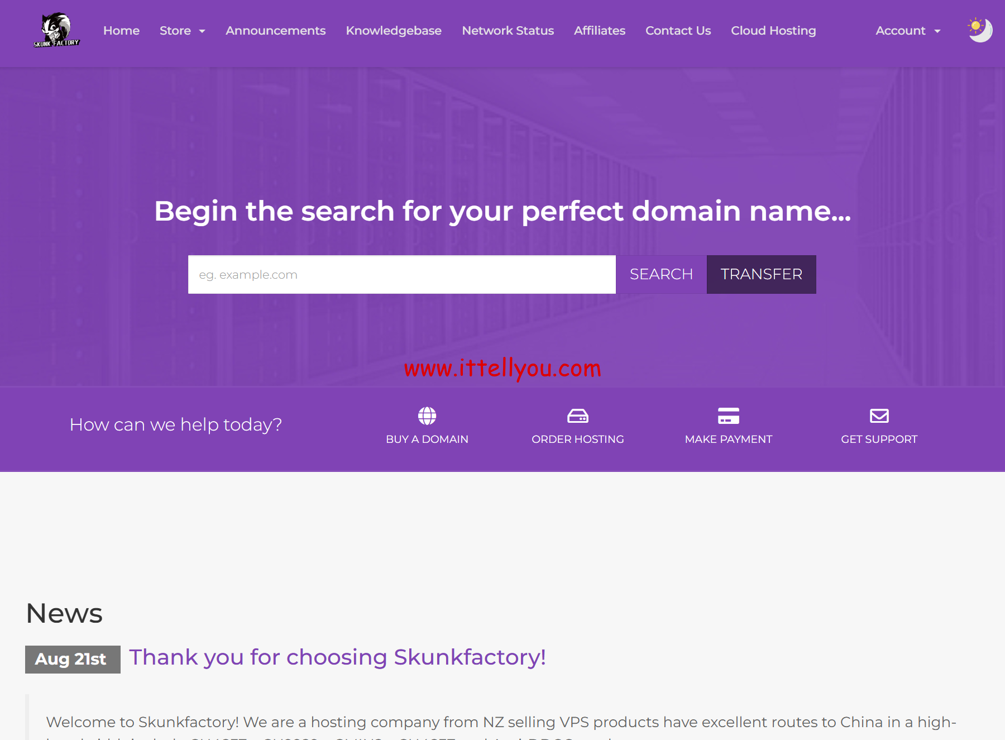Screen dimensions: 1005x740
Task: Expand the Store dropdown menu
Action: point(182,31)
